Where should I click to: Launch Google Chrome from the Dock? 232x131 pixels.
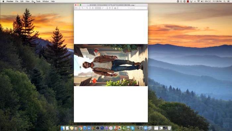click(x=81, y=128)
